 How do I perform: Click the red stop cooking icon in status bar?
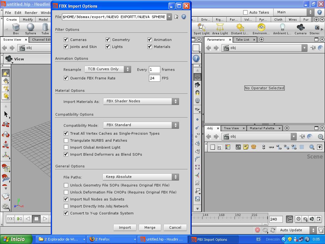[x=257, y=230]
